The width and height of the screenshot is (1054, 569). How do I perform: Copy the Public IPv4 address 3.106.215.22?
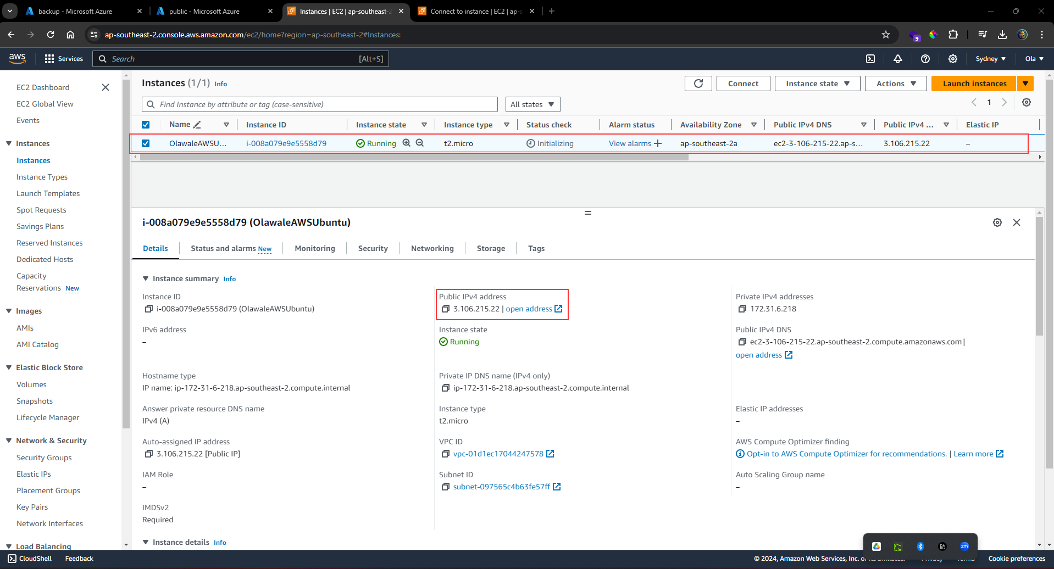pos(446,309)
